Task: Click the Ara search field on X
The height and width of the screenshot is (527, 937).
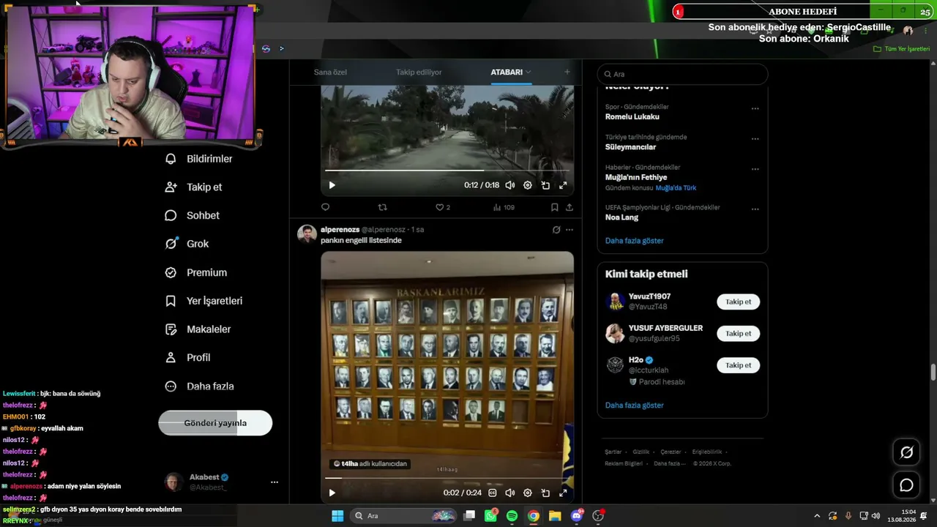Action: click(x=682, y=74)
